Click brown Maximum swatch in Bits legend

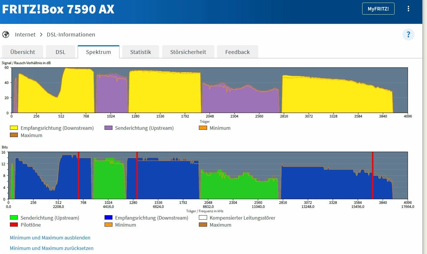click(x=203, y=225)
